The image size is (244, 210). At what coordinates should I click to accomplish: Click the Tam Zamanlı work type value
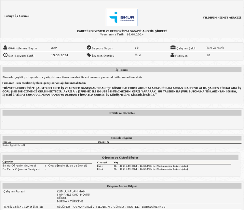[215, 48]
